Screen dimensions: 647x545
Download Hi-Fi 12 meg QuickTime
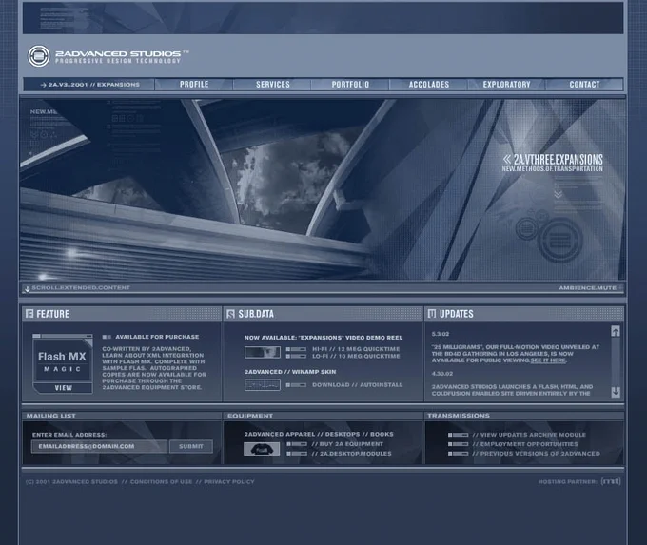tap(356, 349)
